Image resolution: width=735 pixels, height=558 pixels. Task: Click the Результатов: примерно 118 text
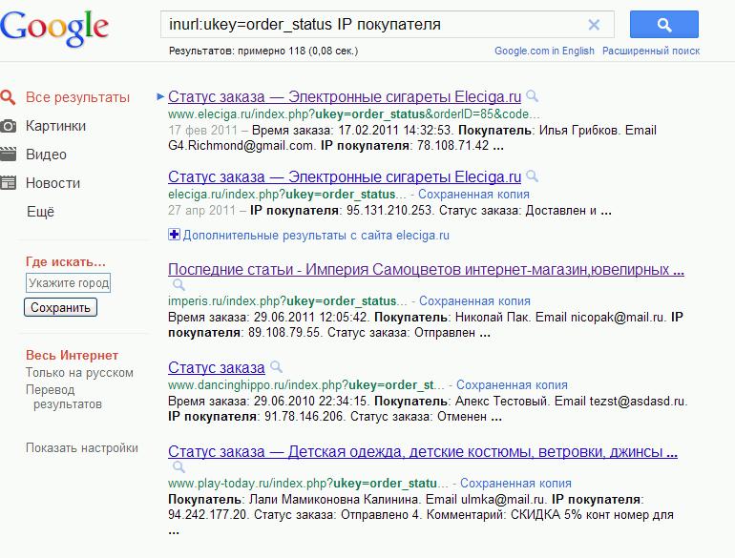pyautogui.click(x=263, y=51)
